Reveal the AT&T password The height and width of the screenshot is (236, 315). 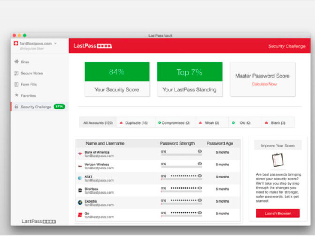(x=200, y=176)
